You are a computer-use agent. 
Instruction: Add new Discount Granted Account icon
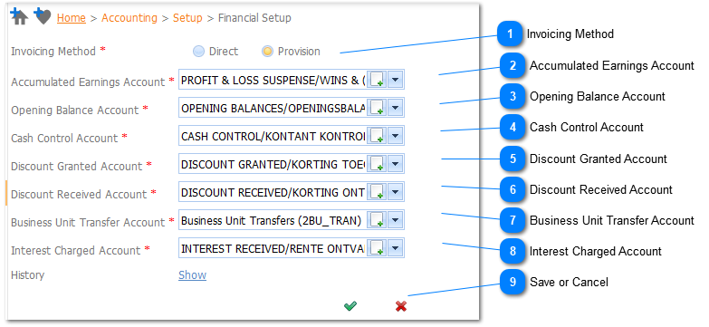point(377,164)
